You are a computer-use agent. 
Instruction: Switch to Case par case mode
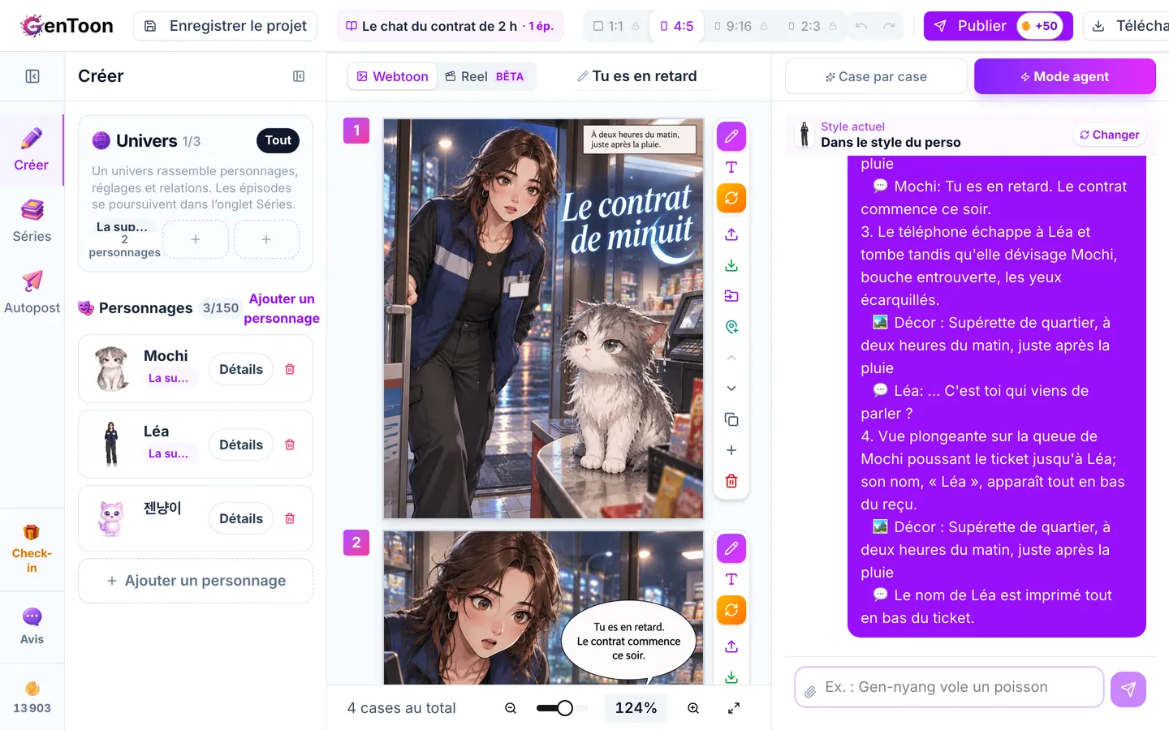[x=876, y=76]
